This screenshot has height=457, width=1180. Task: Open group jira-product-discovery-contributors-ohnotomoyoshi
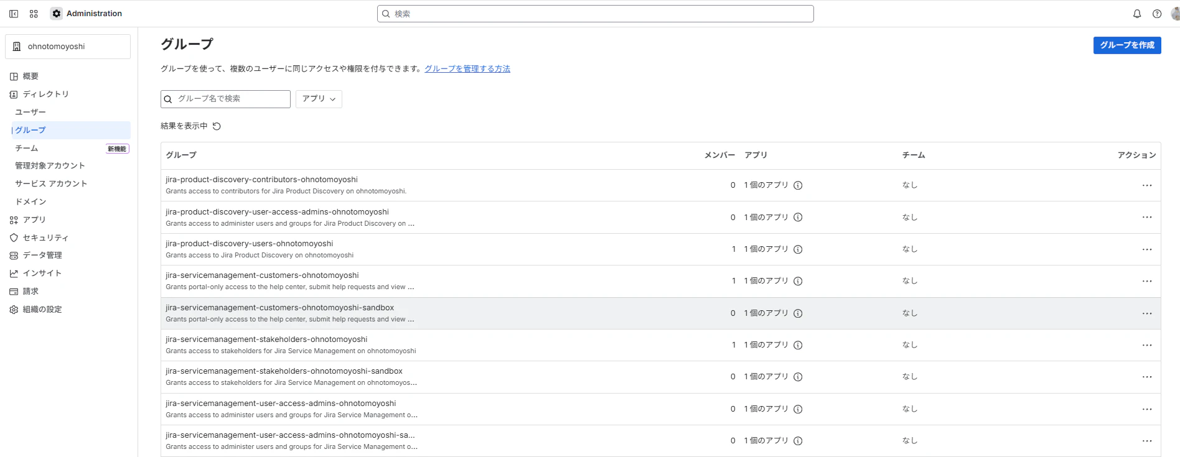coord(261,180)
